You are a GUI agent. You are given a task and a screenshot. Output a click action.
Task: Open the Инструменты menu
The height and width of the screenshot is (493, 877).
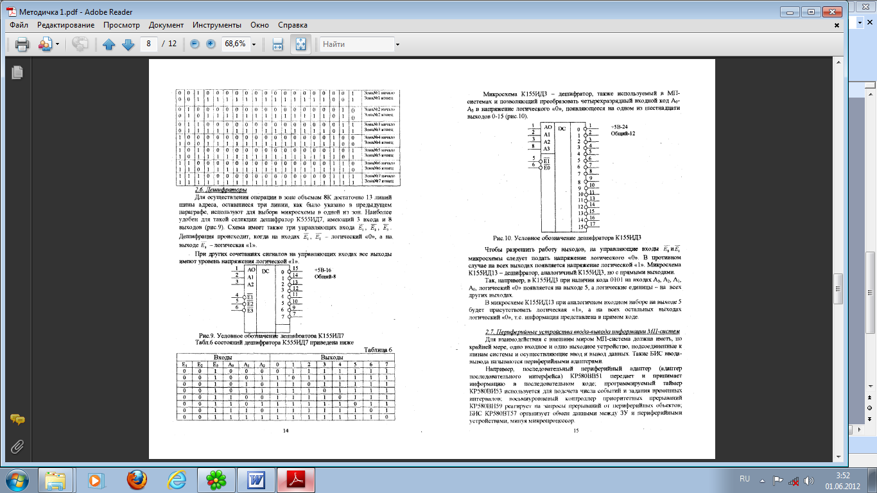coord(216,25)
